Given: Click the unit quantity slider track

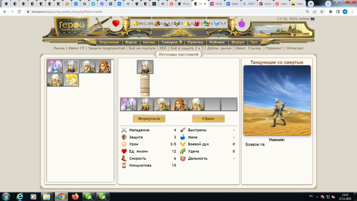Looking at the screenshot, I should pos(145,85).
